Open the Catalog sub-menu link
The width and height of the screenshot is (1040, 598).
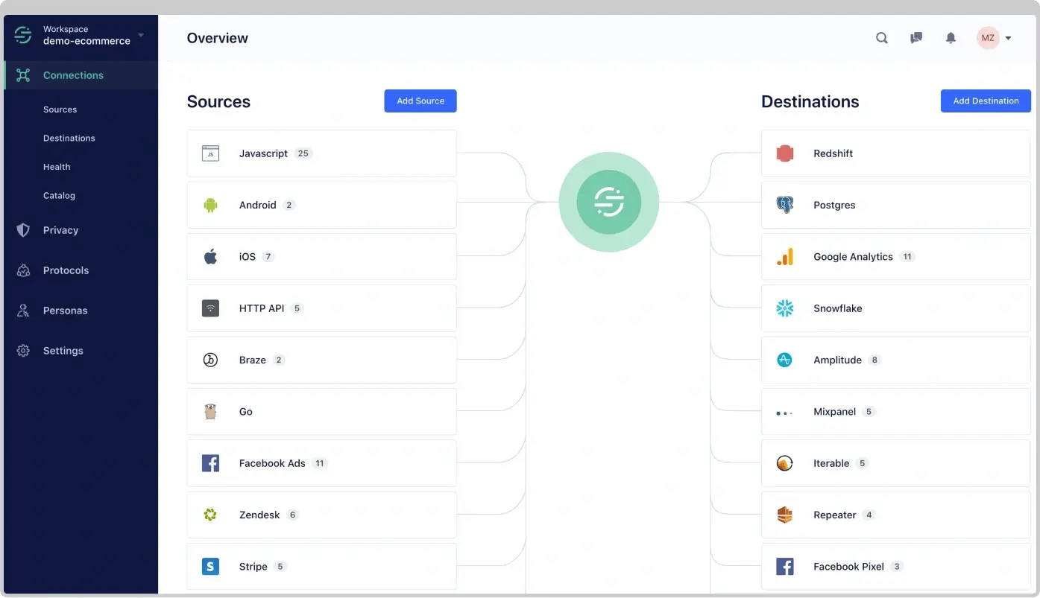tap(59, 196)
